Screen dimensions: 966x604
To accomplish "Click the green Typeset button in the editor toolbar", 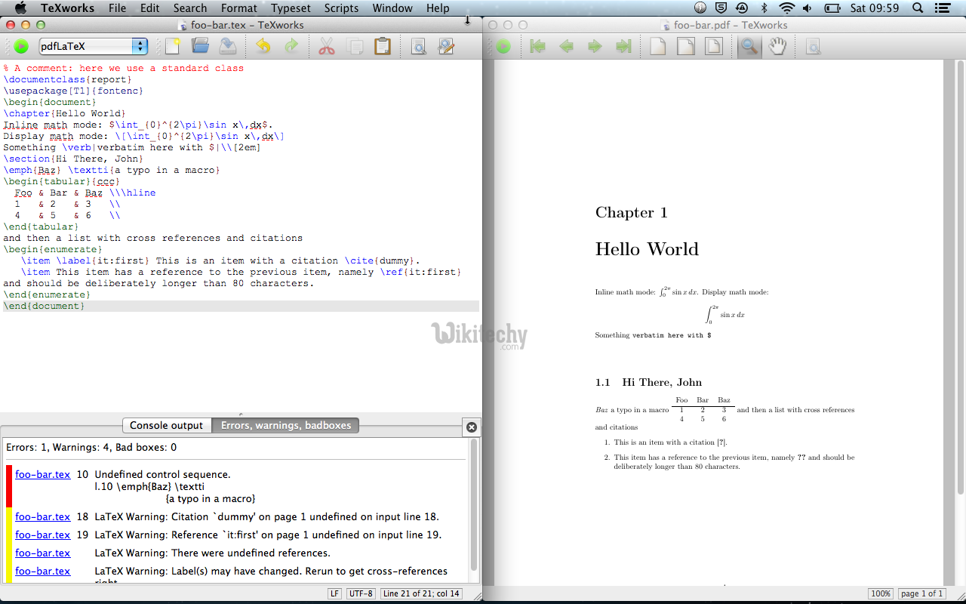I will pyautogui.click(x=21, y=47).
